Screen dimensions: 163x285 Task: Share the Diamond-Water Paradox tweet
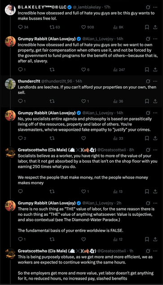tap(155, 240)
